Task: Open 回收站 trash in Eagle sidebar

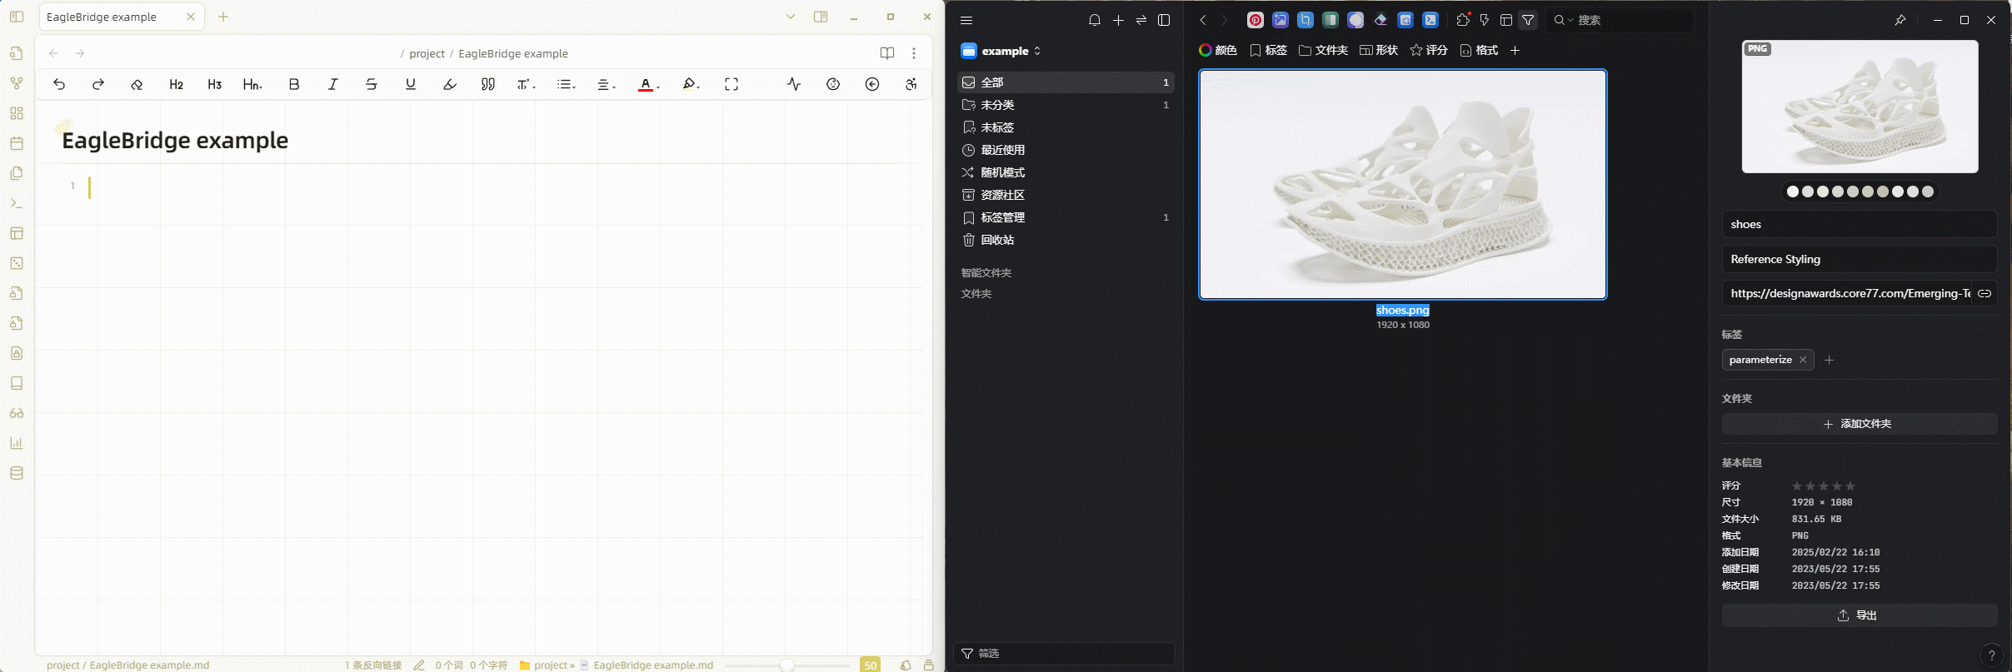Action: pyautogui.click(x=1066, y=240)
